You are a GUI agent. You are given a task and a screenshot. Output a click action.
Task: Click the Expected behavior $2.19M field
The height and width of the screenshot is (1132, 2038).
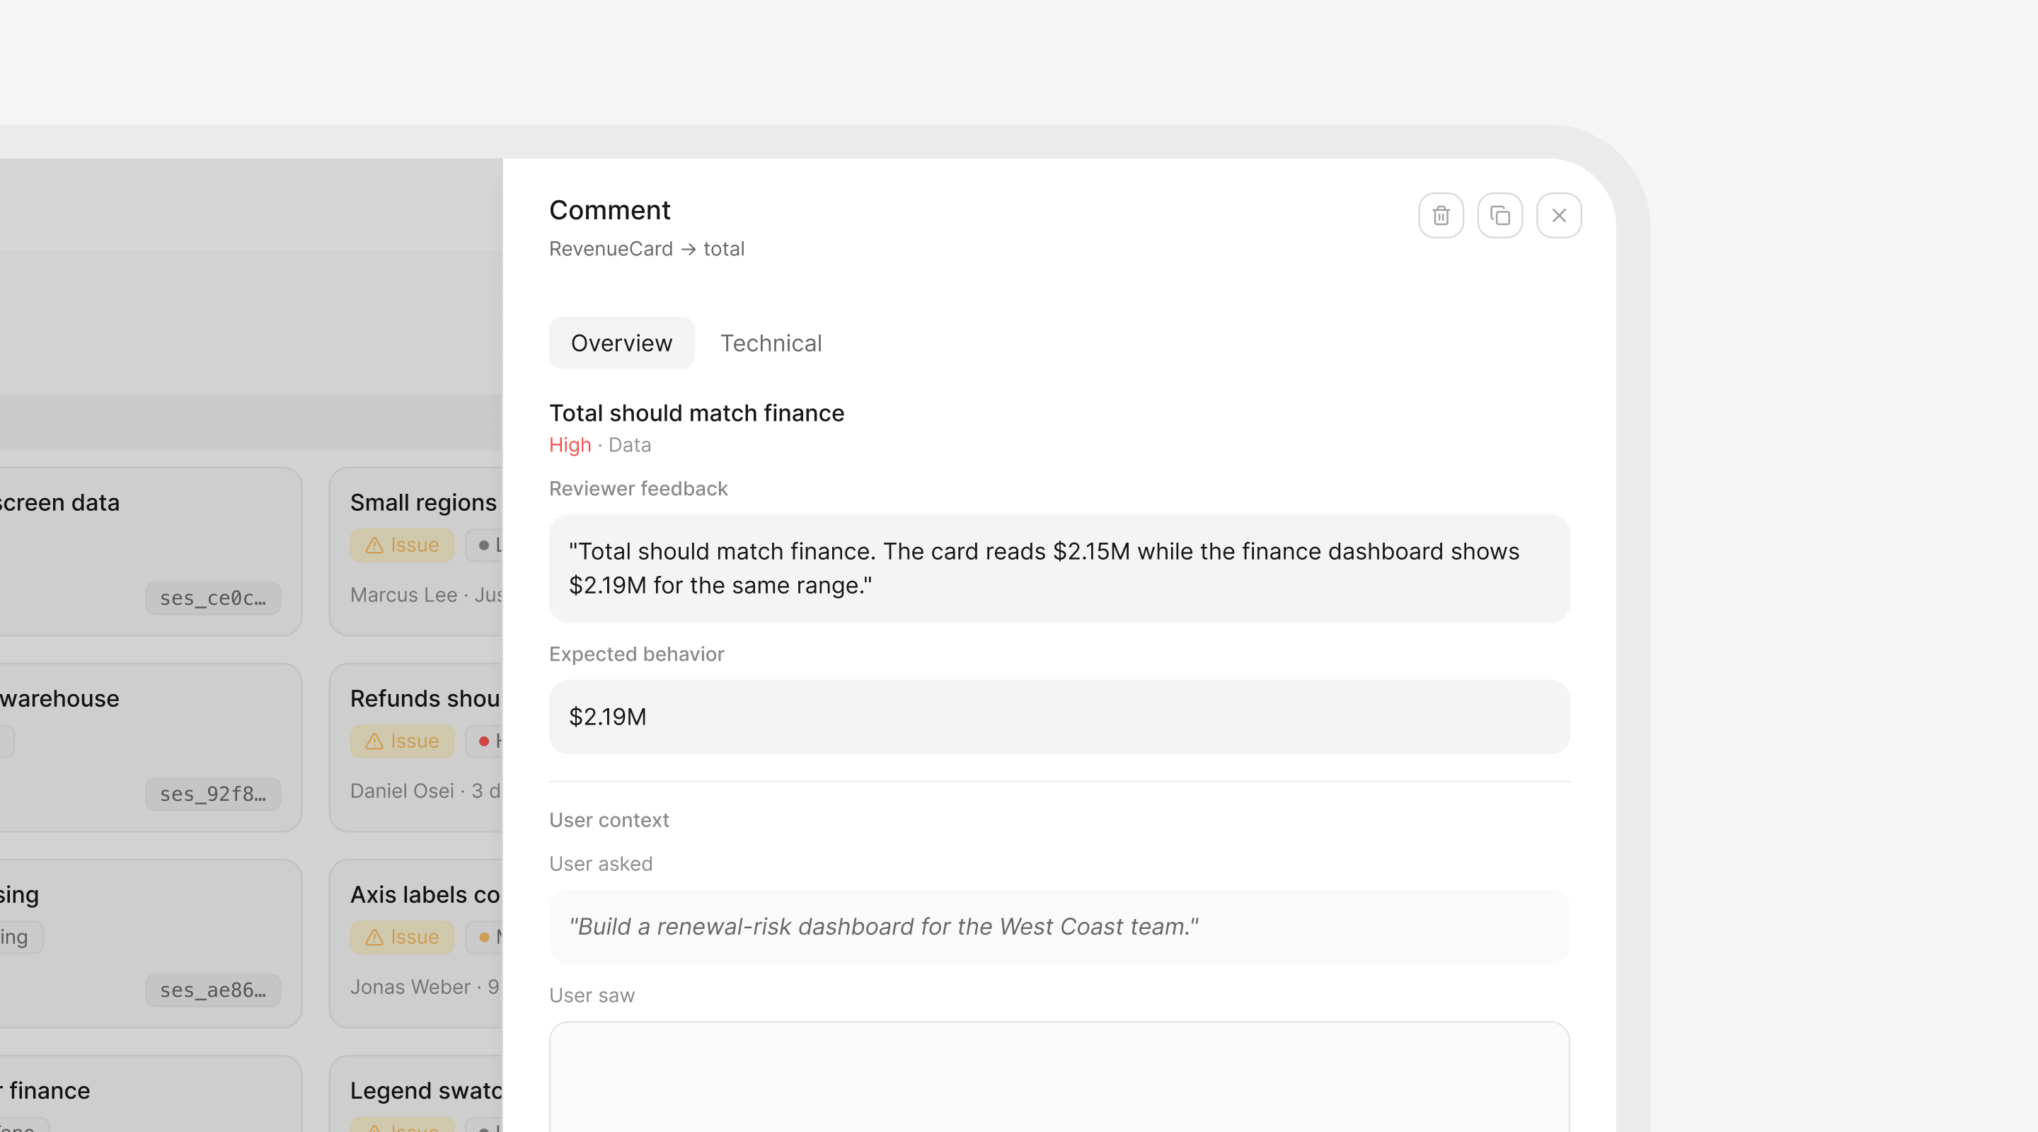pyautogui.click(x=1059, y=717)
